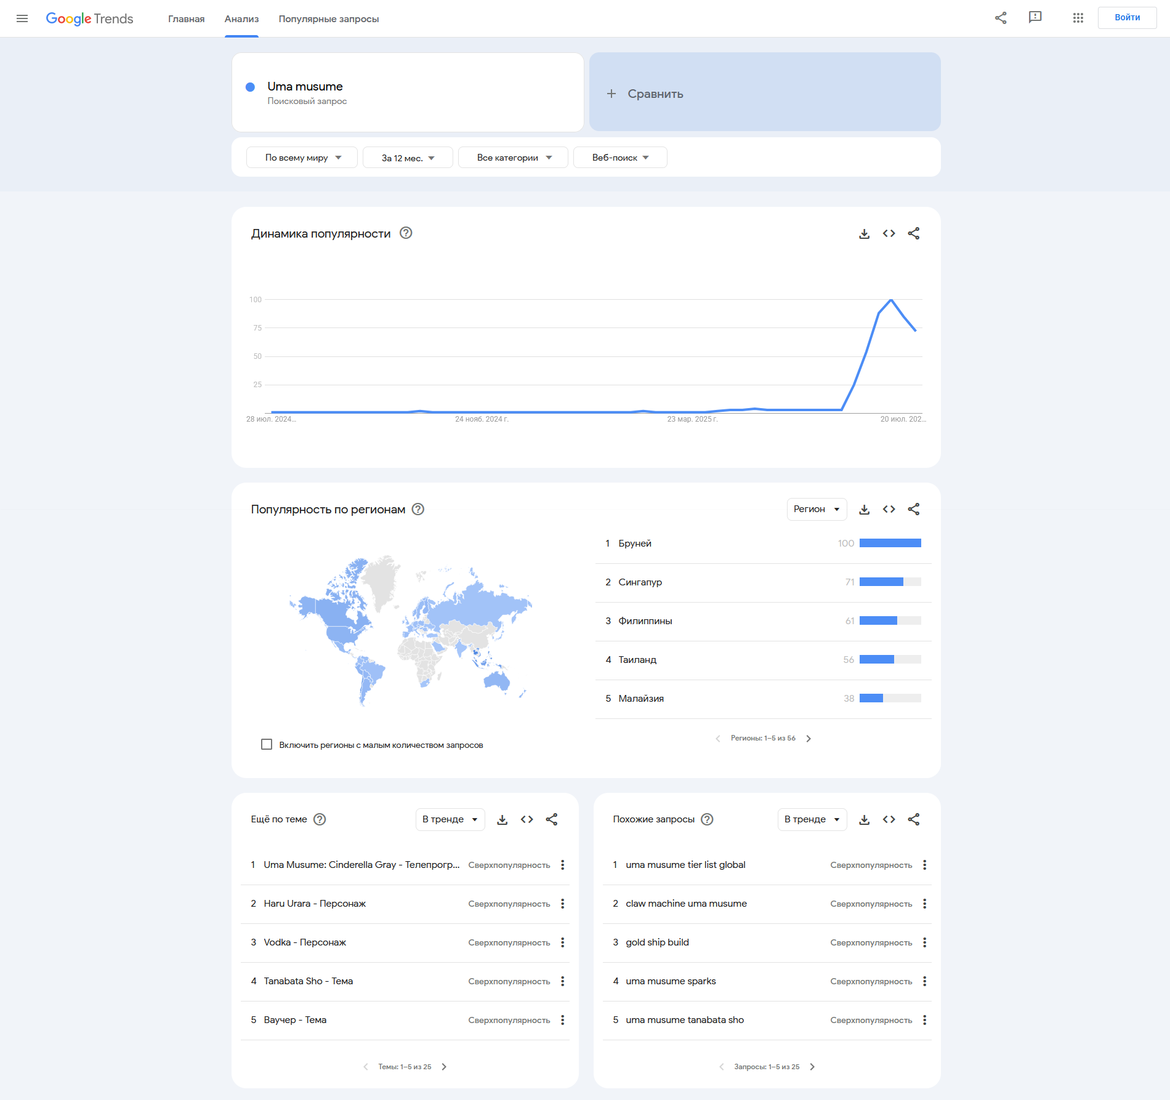This screenshot has width=1170, height=1100.
Task: Open the Ваучер topic
Action: click(x=295, y=1020)
